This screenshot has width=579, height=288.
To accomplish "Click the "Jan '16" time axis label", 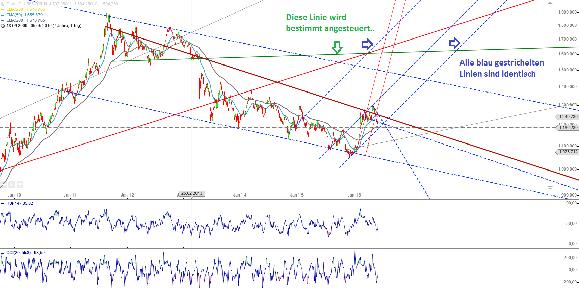I will point(354,195).
